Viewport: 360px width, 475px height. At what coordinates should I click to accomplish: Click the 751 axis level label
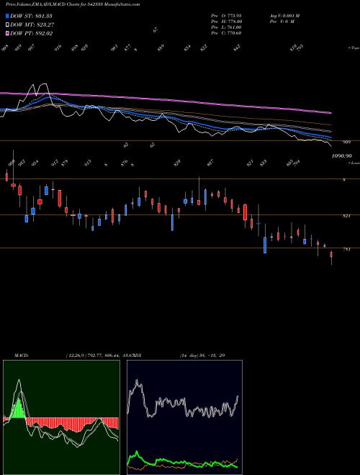346,250
